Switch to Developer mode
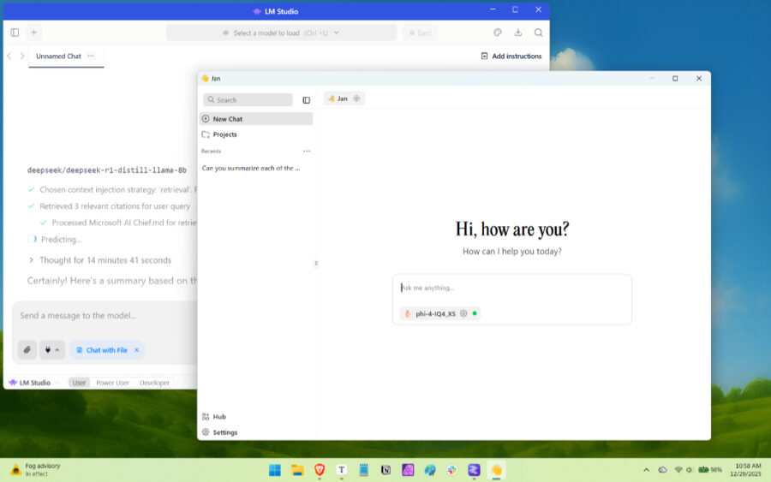The height and width of the screenshot is (482, 771). (x=154, y=383)
